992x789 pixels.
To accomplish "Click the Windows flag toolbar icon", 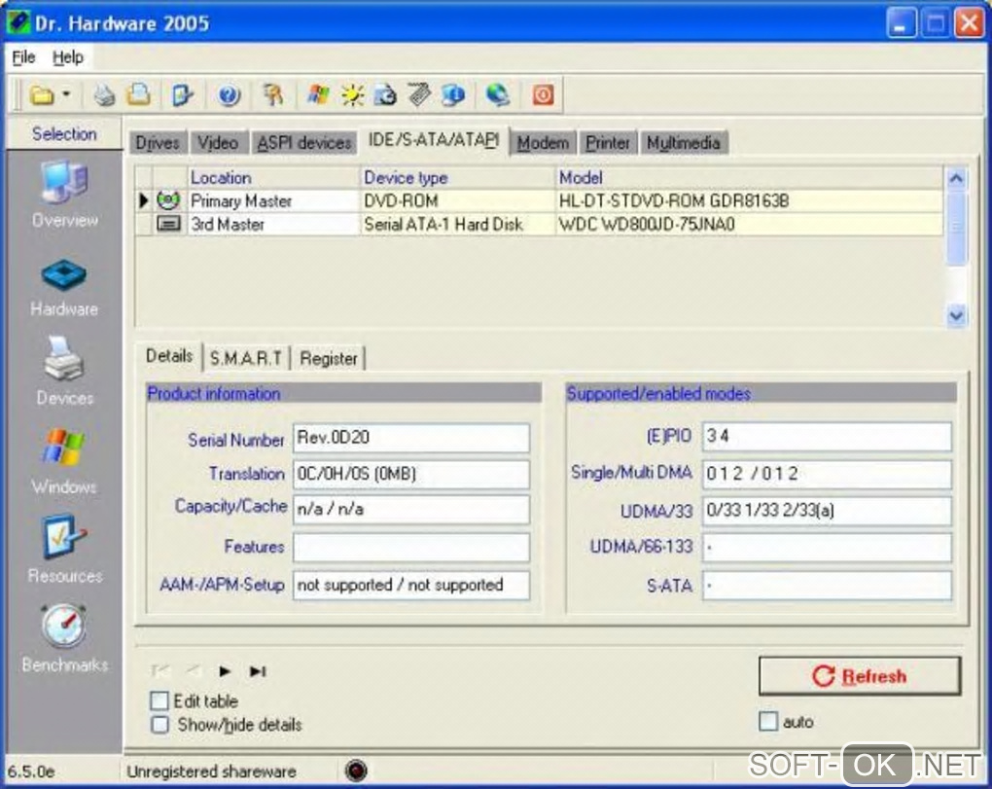I will click(318, 95).
